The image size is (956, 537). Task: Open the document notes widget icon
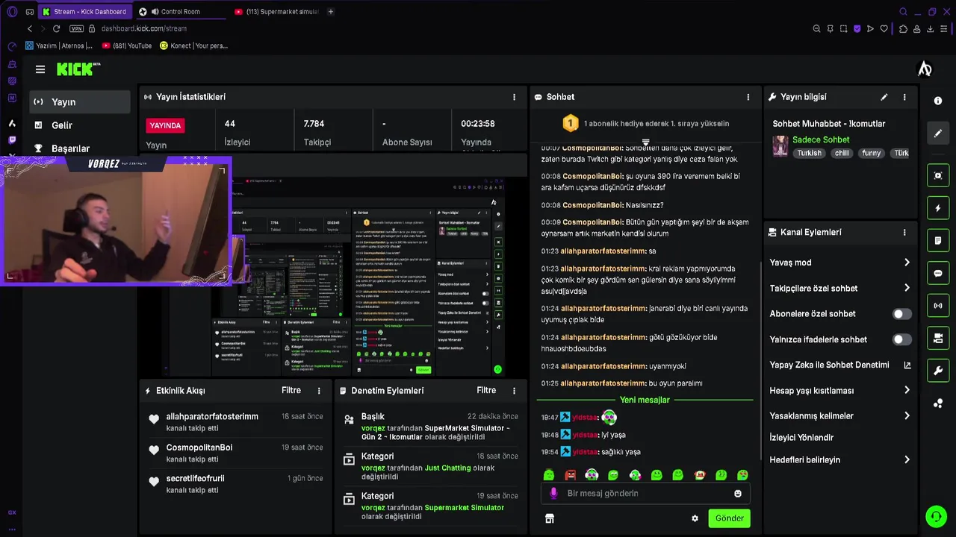[938, 241]
